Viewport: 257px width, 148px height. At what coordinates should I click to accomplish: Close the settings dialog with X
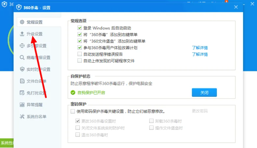236,7
